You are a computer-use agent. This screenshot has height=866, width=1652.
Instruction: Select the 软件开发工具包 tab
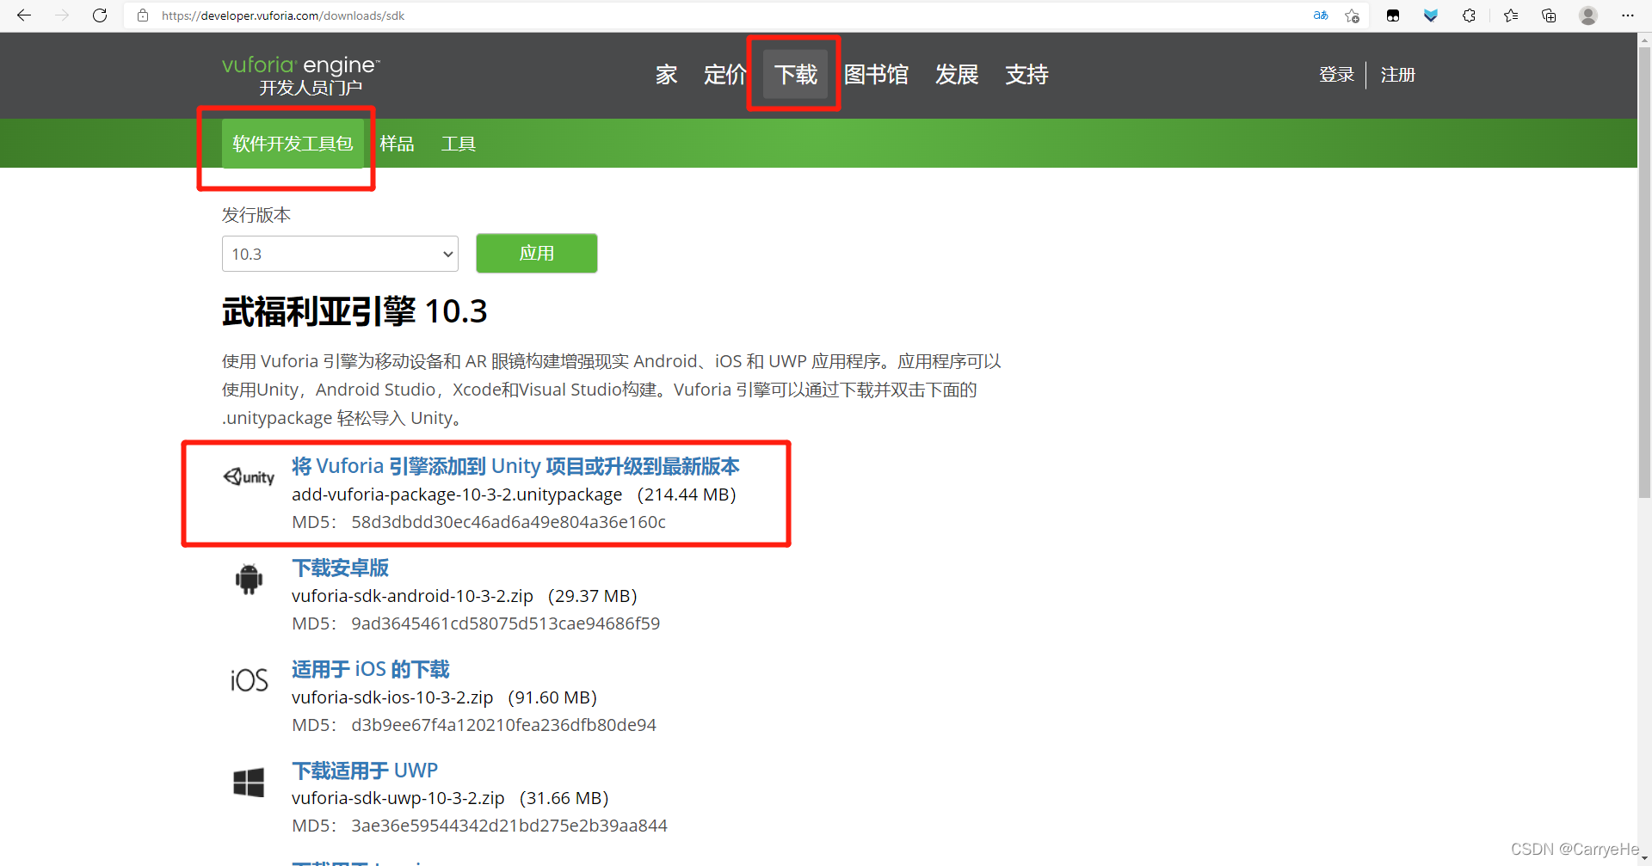[x=293, y=144]
